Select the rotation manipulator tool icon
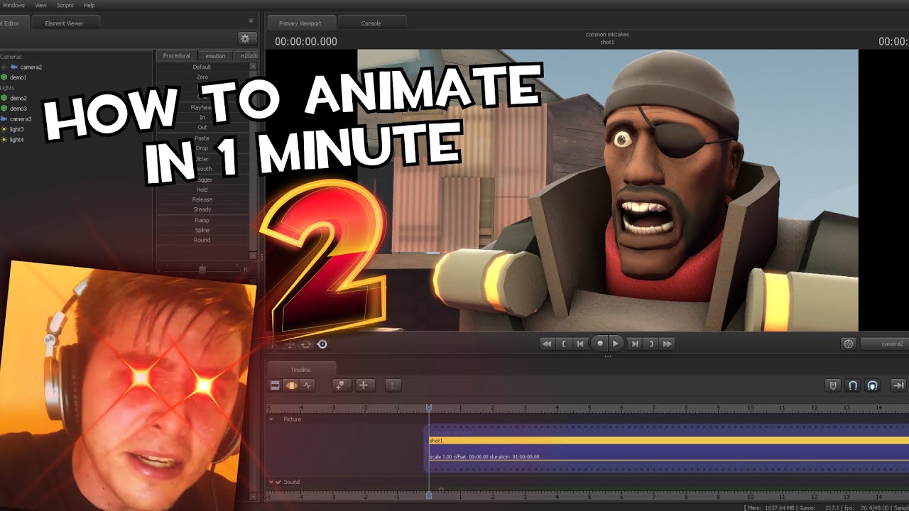 pyautogui.click(x=306, y=344)
